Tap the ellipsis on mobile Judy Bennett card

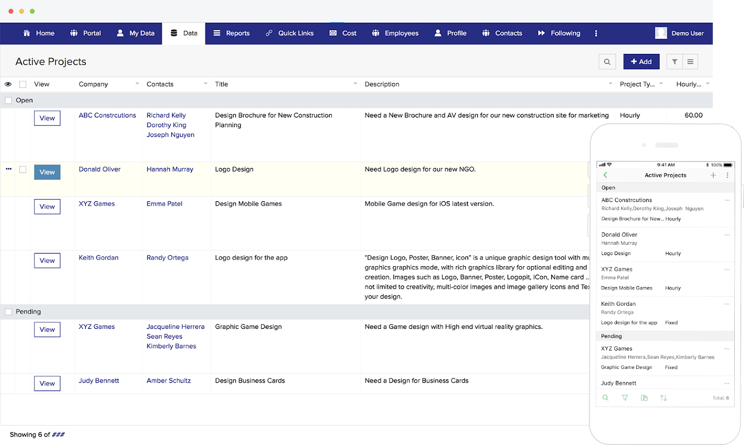(x=727, y=383)
